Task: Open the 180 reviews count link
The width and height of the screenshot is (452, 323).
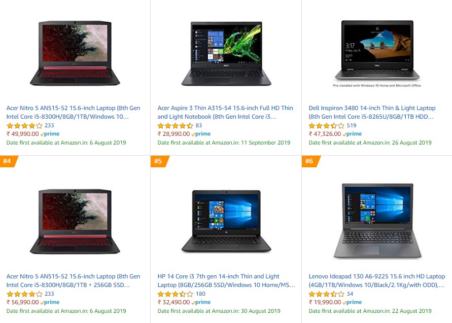Action: (x=200, y=294)
